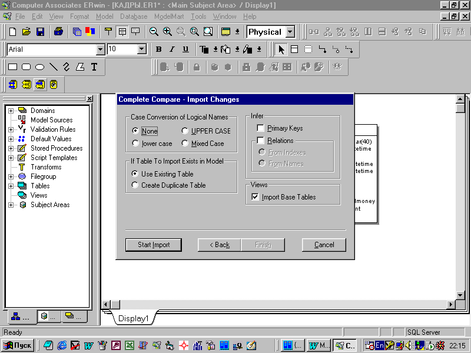Click the En language tray indicator
The width and height of the screenshot is (471, 353).
(x=380, y=345)
